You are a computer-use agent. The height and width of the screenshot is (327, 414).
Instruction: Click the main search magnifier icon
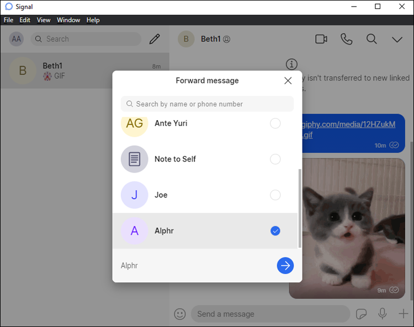pos(39,39)
